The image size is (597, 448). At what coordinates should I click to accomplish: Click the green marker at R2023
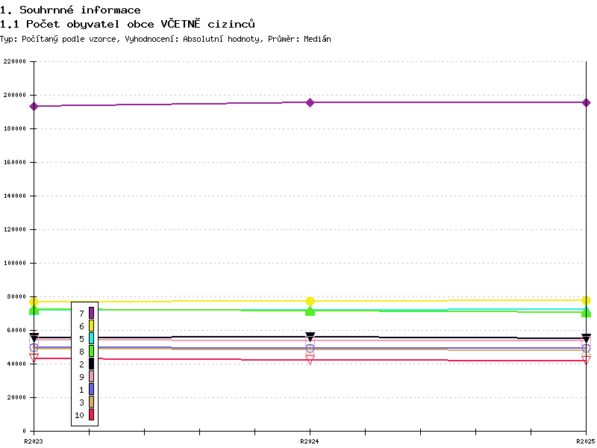pos(34,311)
